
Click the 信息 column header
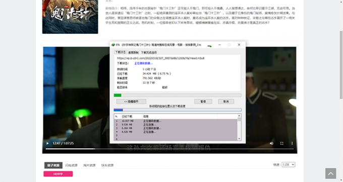pyautogui.click(x=180, y=117)
